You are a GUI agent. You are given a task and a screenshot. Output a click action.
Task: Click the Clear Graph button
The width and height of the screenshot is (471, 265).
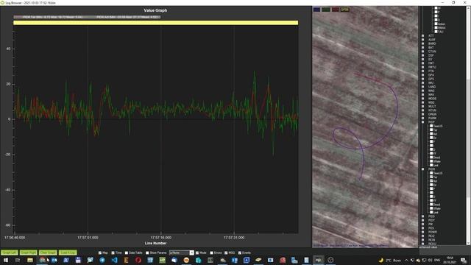pos(48,252)
